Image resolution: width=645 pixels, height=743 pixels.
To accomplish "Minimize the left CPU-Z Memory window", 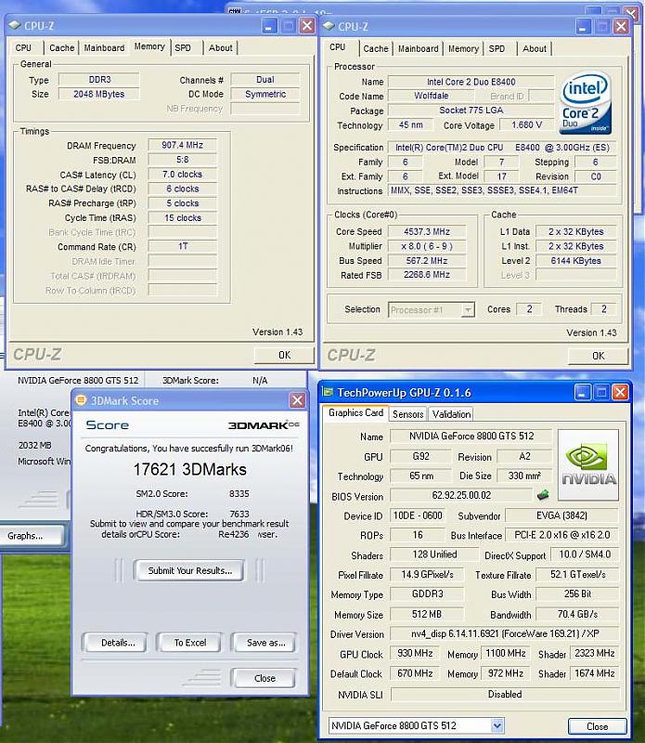I will tap(269, 26).
